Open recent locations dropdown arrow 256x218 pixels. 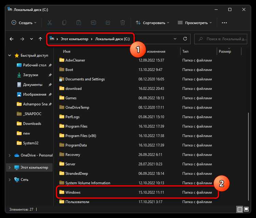click(x=31, y=39)
